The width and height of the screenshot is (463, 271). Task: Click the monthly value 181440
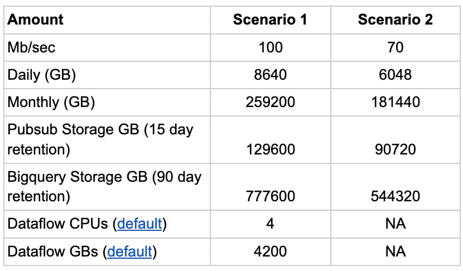coord(395,102)
